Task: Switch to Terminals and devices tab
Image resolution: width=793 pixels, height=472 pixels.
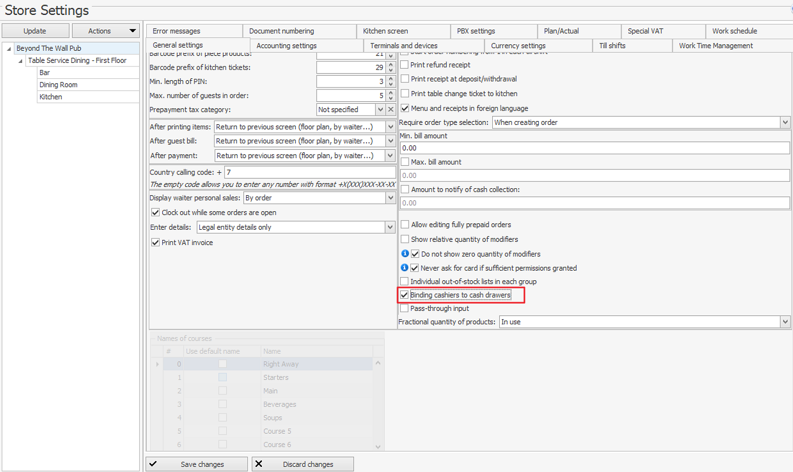Action: 404,46
